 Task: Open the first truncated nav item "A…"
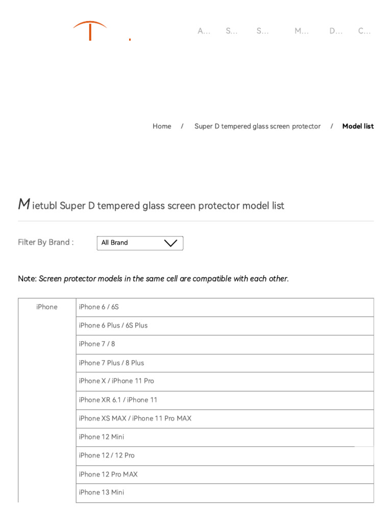[x=204, y=31]
